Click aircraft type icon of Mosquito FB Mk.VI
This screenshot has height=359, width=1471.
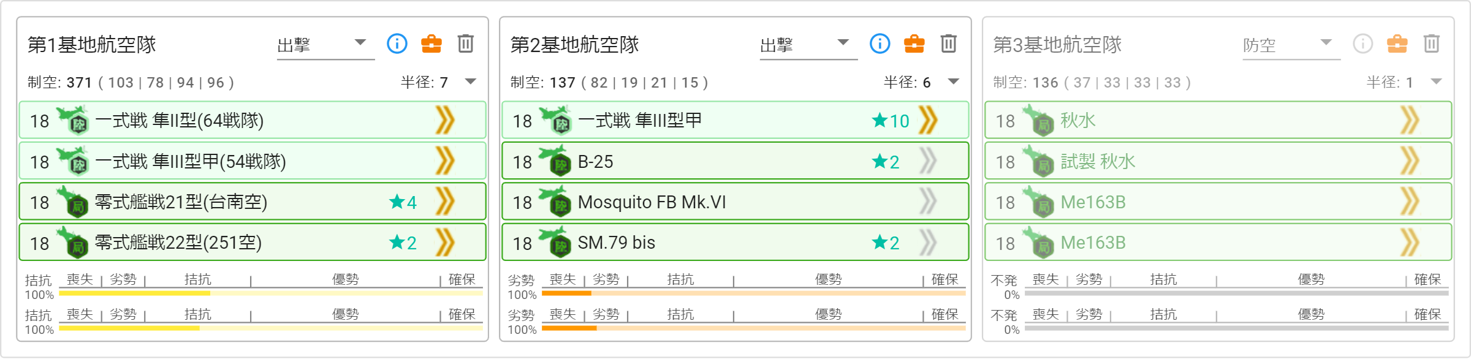coord(555,202)
